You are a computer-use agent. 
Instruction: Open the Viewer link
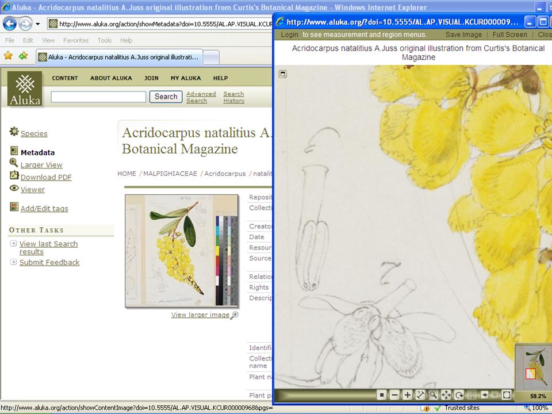click(x=32, y=189)
